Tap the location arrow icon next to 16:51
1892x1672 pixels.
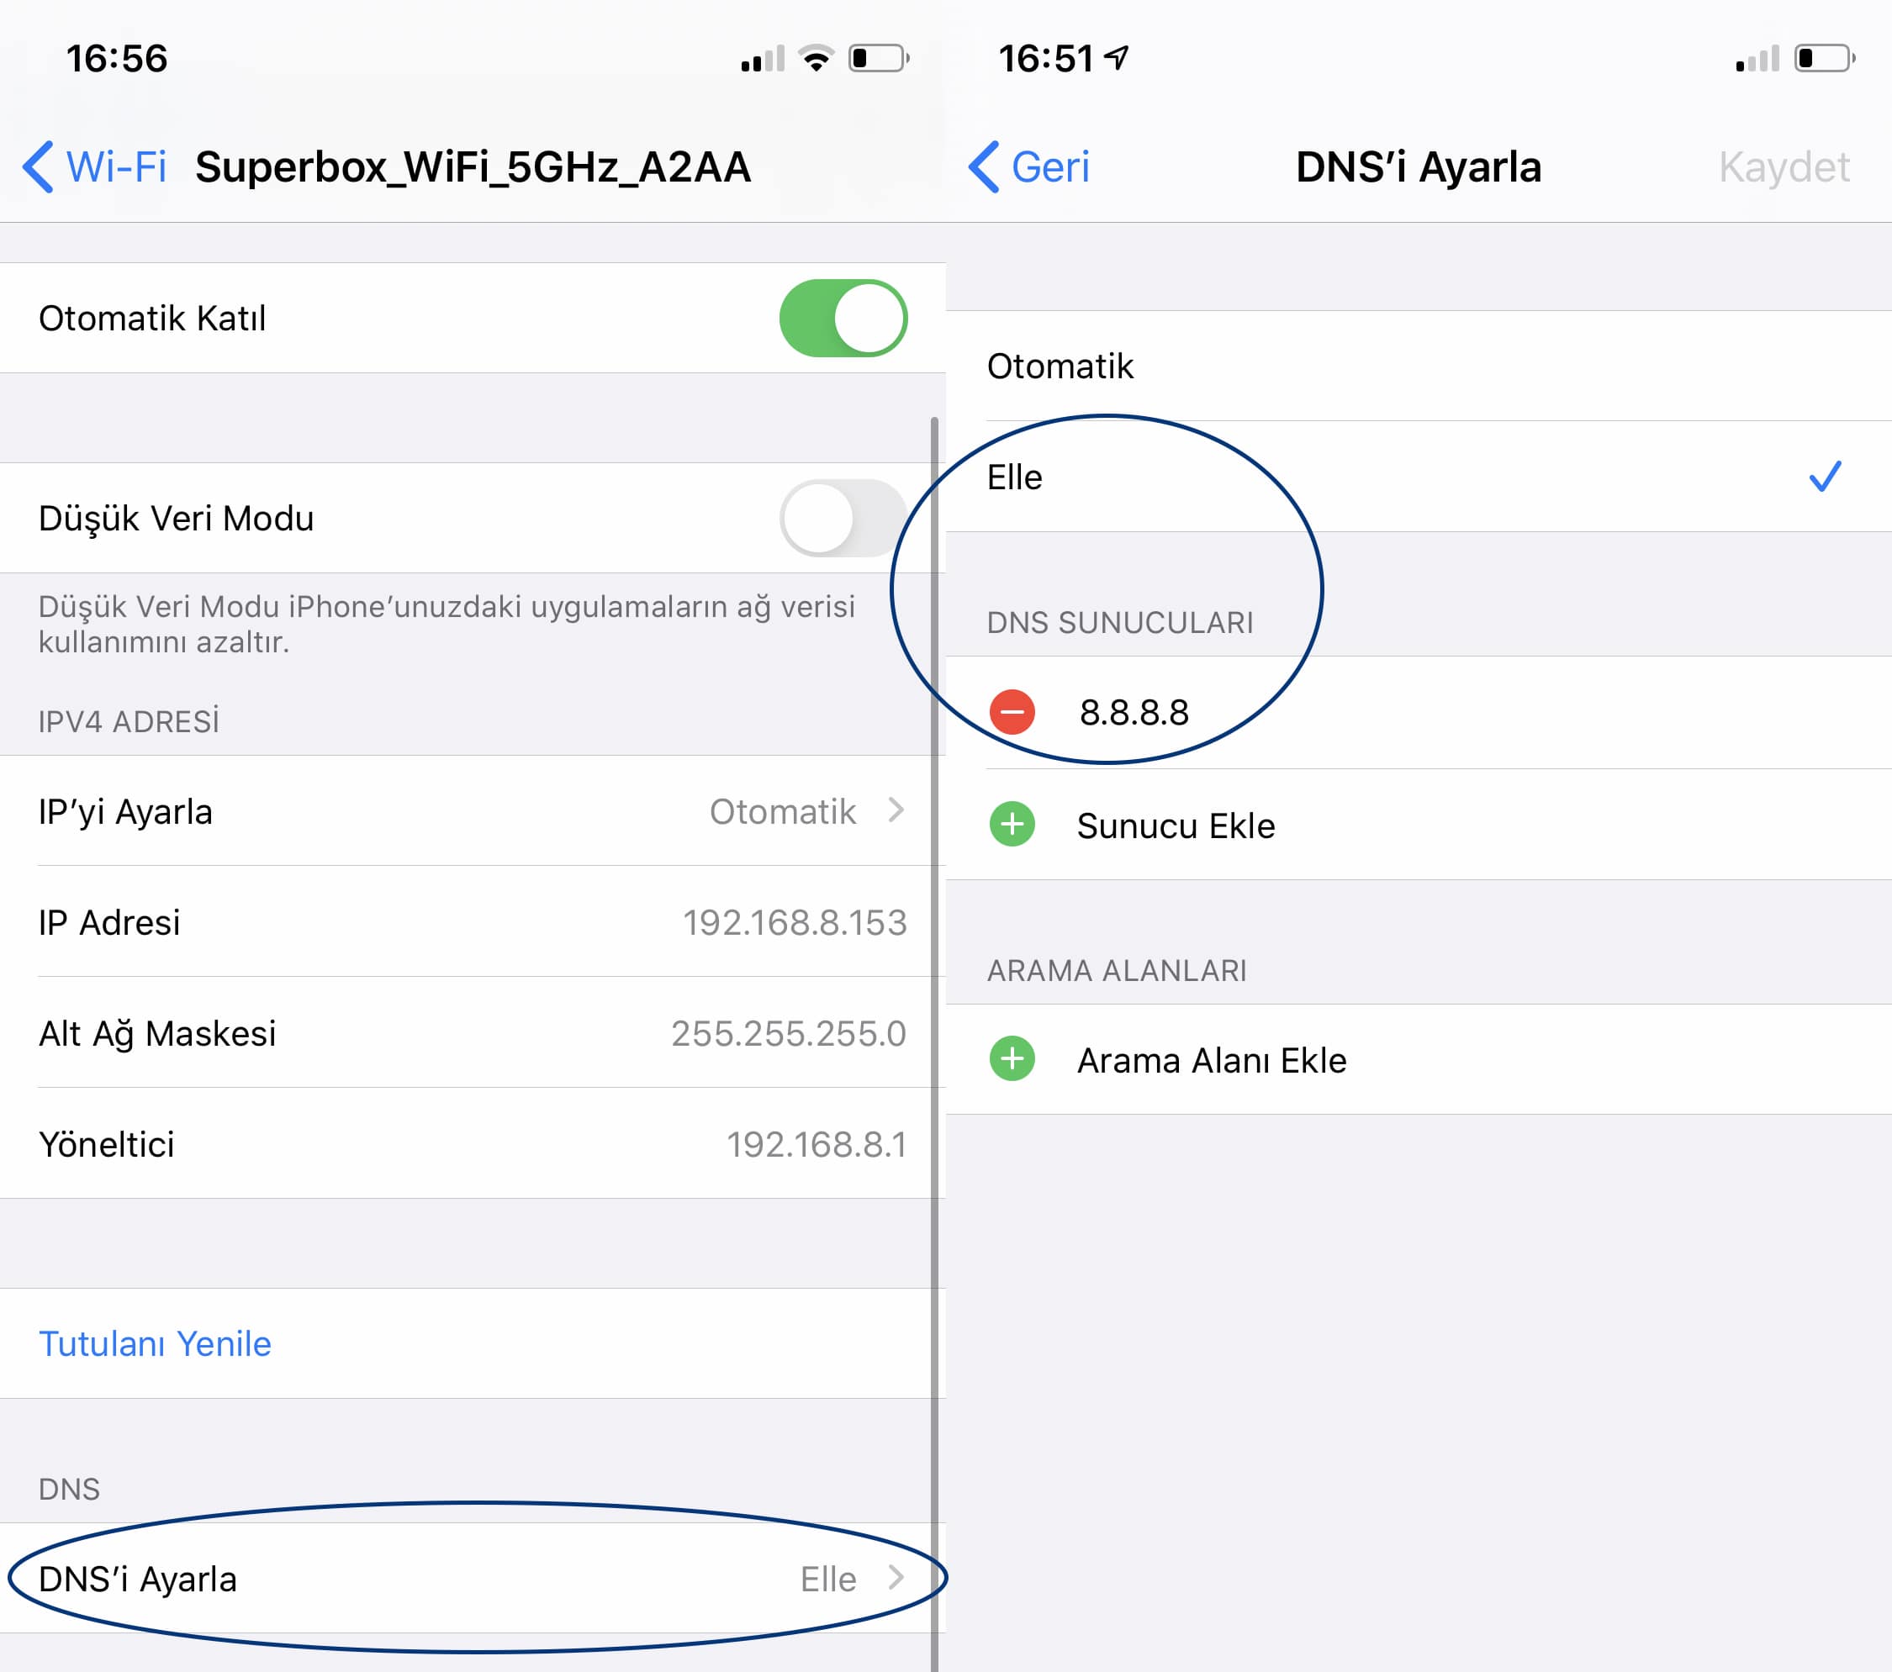tap(1118, 57)
